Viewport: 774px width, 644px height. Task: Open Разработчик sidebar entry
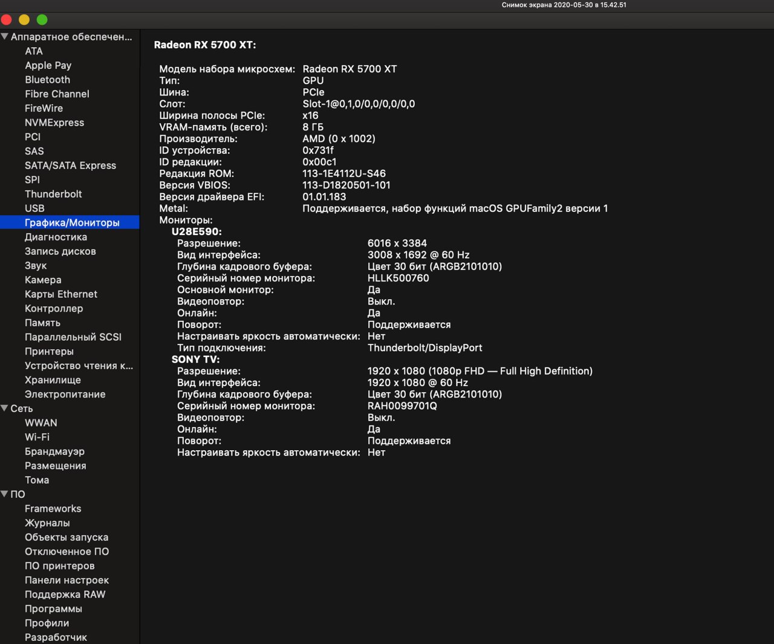pos(56,637)
